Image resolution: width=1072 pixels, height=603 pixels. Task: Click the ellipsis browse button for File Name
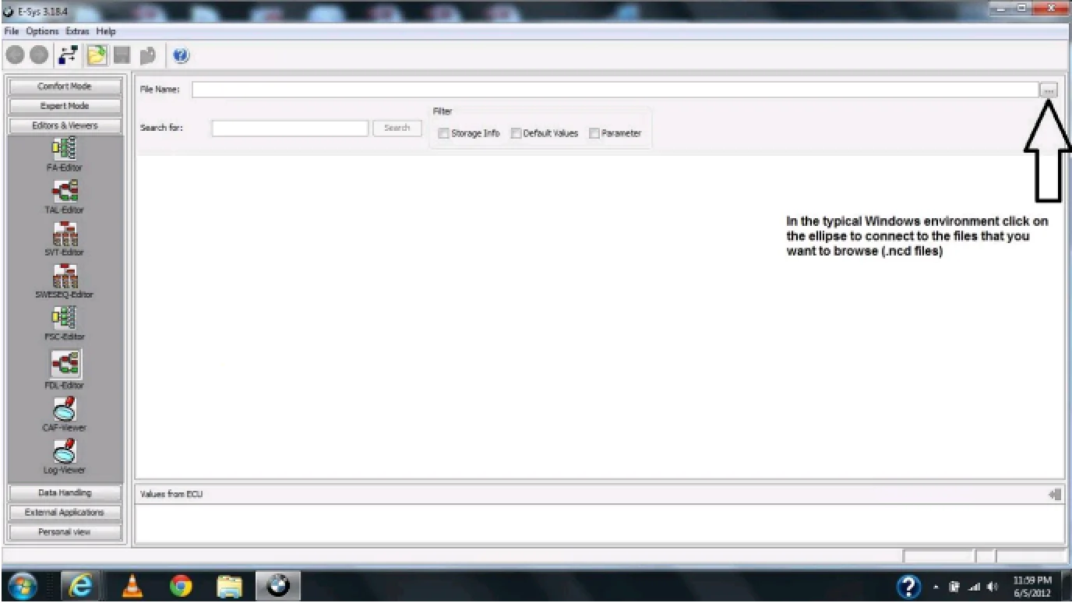(x=1049, y=90)
